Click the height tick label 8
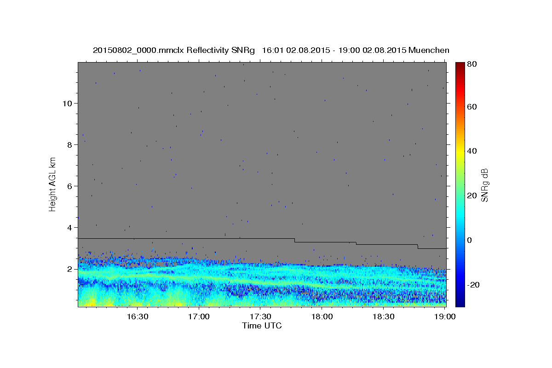This screenshot has width=552, height=368. (70, 144)
